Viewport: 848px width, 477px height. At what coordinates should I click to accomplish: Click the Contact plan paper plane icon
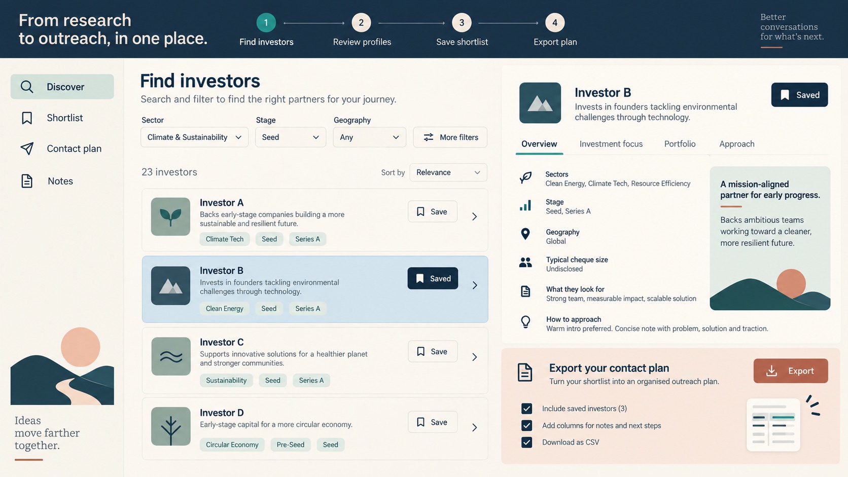click(27, 149)
